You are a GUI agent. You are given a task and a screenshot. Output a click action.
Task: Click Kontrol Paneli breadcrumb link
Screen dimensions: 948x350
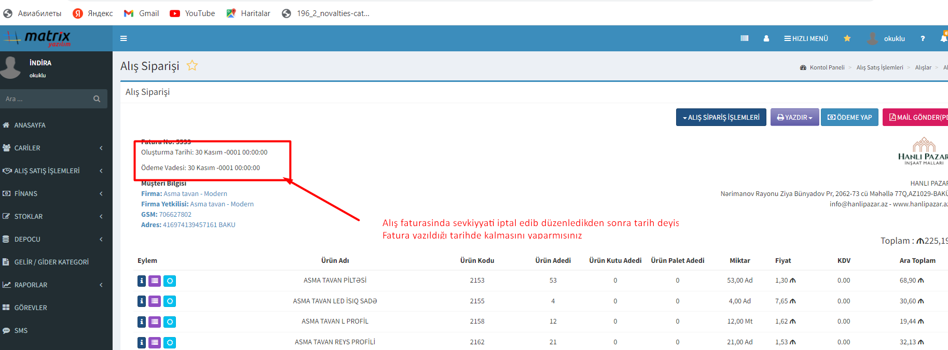[827, 67]
